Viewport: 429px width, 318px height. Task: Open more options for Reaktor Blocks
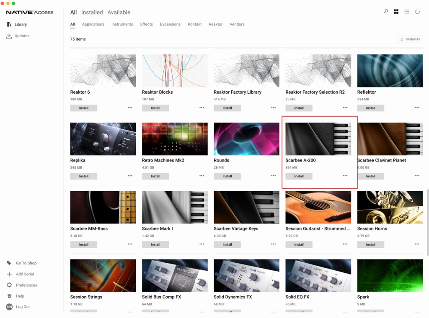coord(202,108)
